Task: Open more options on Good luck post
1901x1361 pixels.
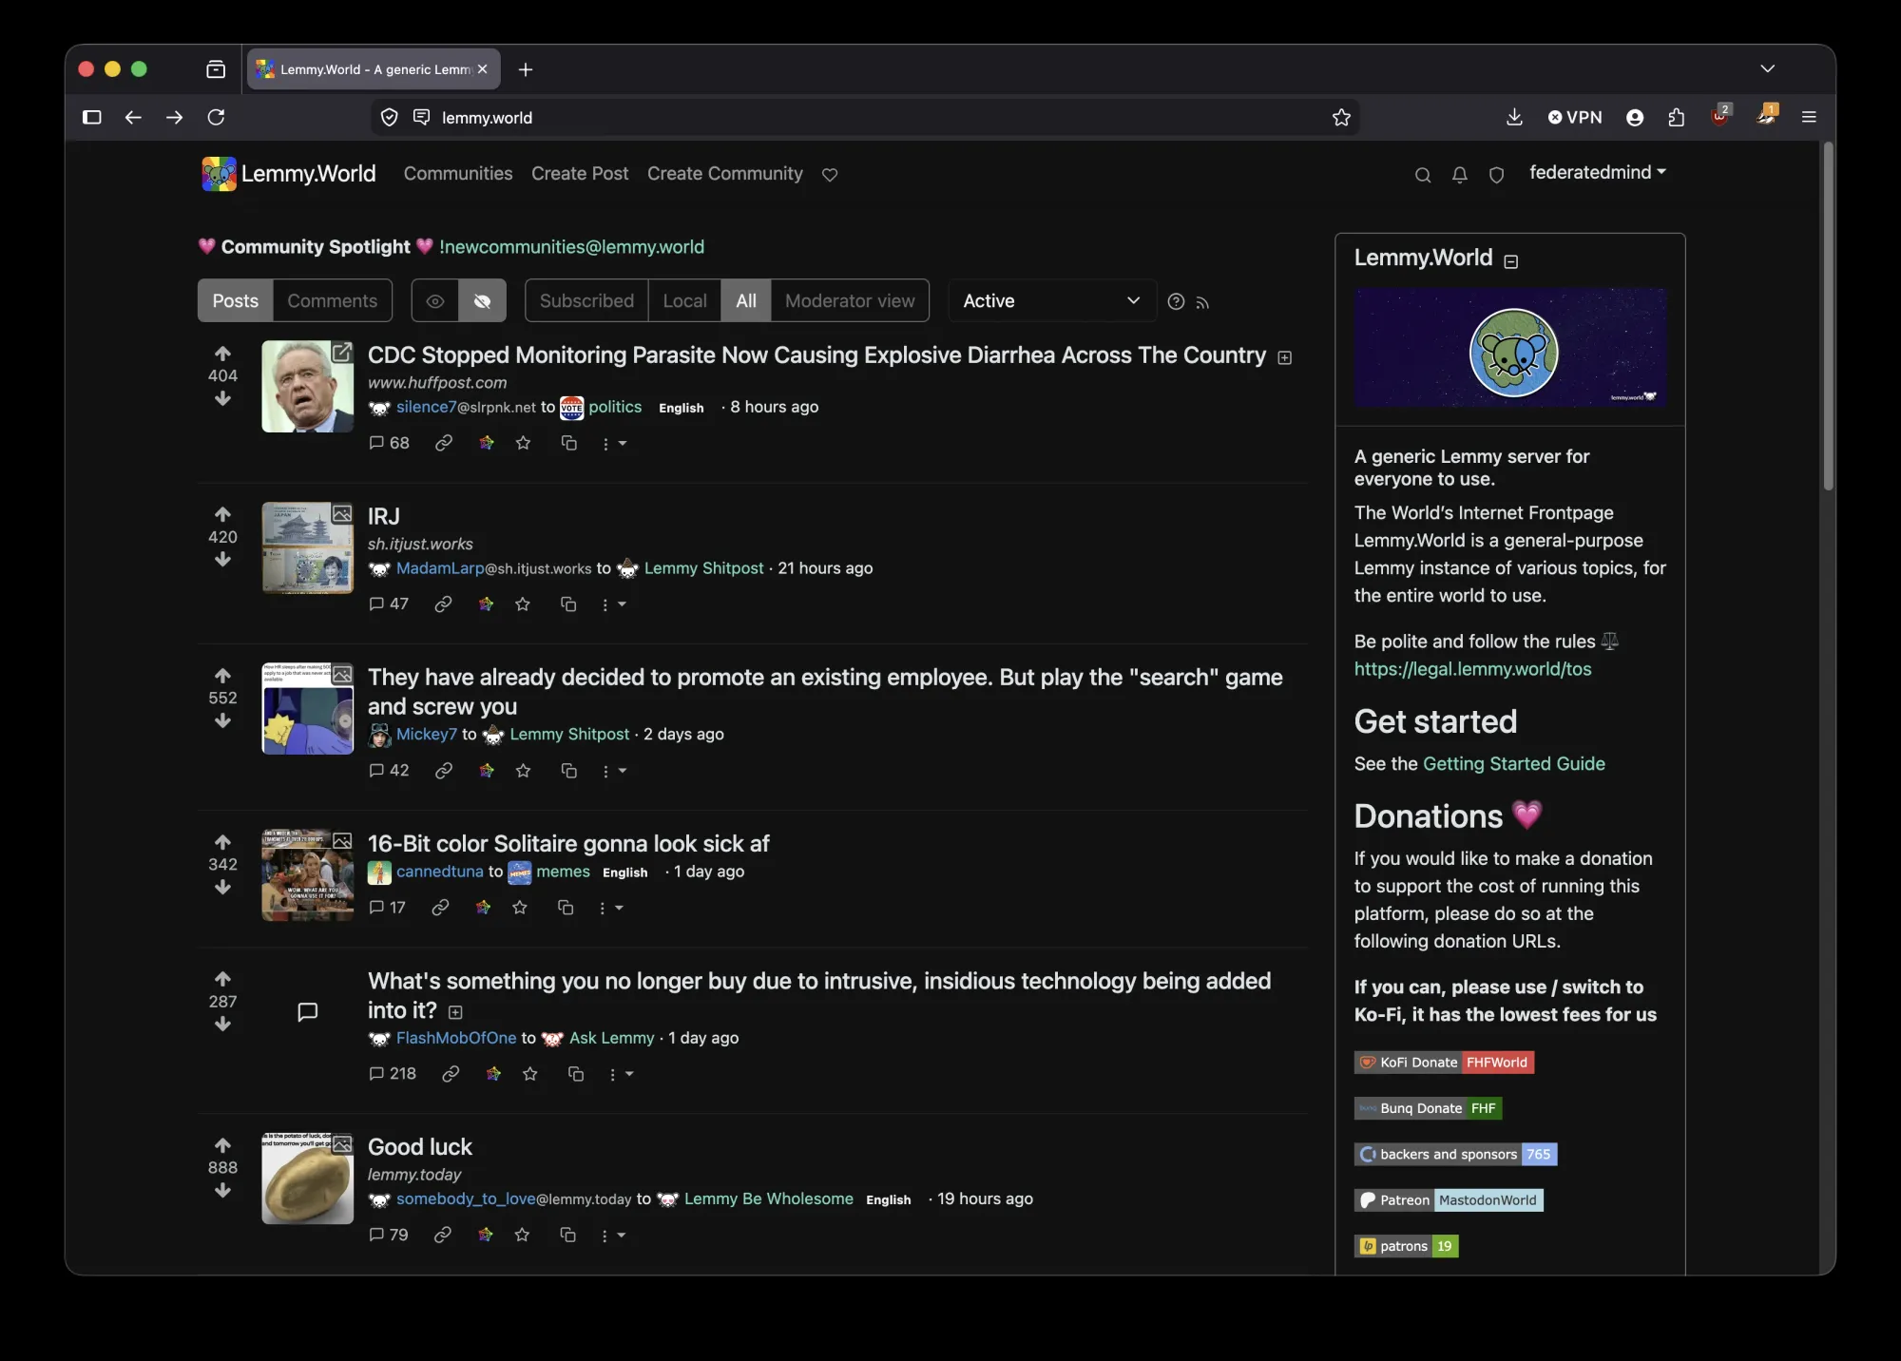Action: click(x=613, y=1236)
